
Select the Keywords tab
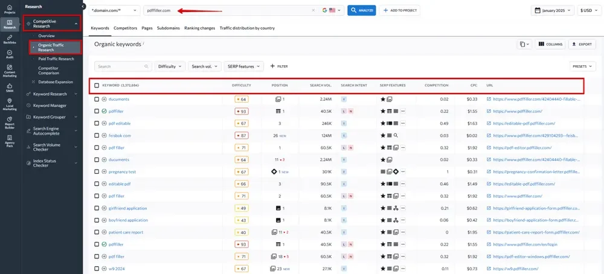tap(100, 28)
